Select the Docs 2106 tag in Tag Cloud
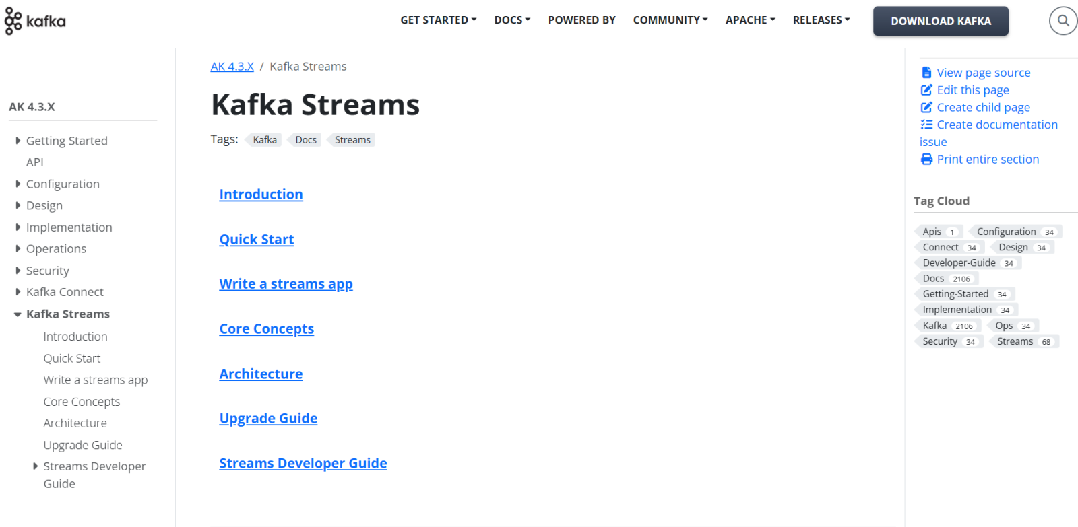Viewport: 1078px width, 527px height. tap(946, 278)
